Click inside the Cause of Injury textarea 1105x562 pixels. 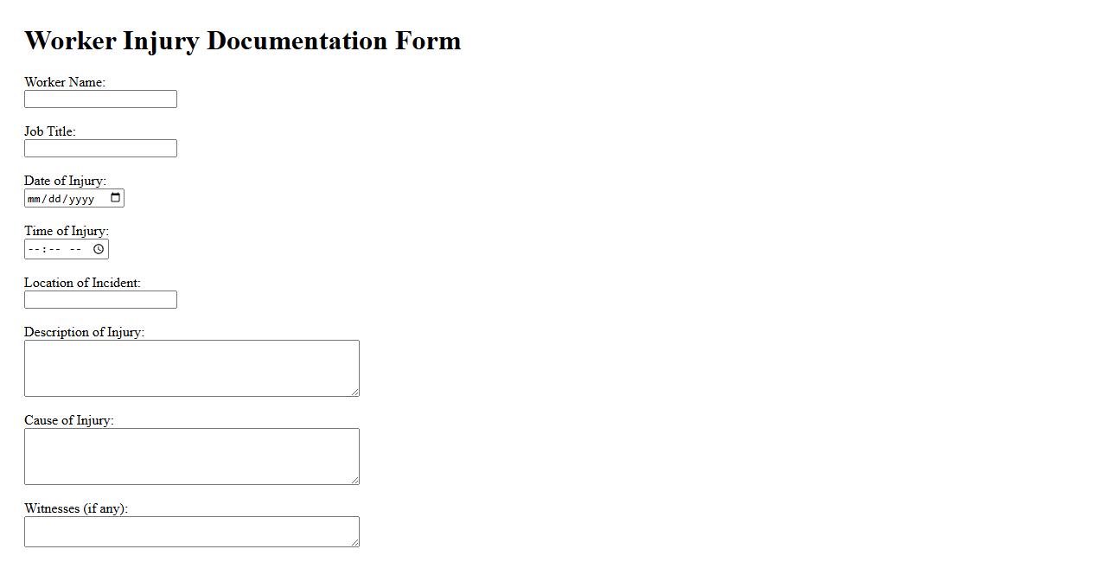point(191,457)
